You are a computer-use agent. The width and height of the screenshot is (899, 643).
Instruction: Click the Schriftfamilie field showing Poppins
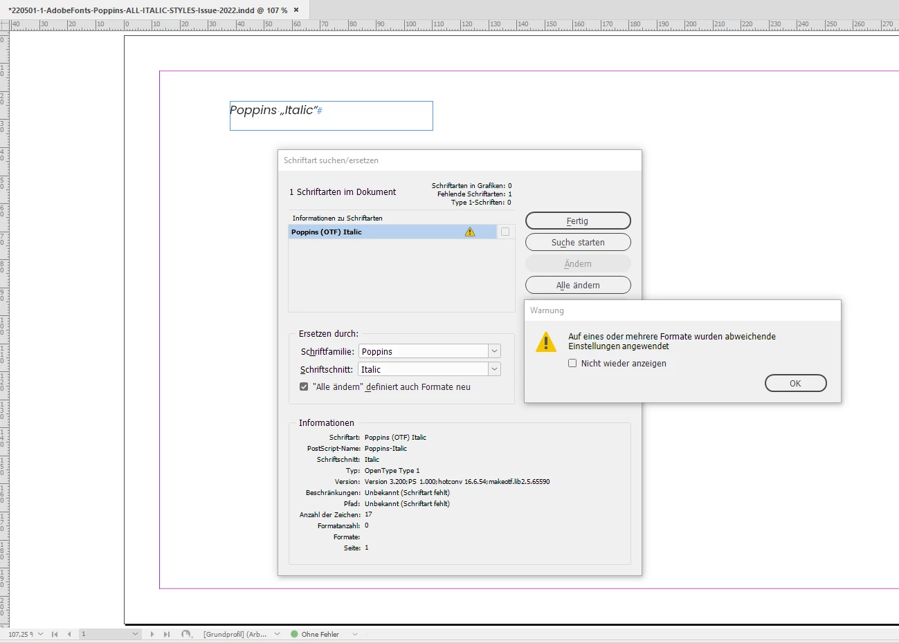point(423,351)
